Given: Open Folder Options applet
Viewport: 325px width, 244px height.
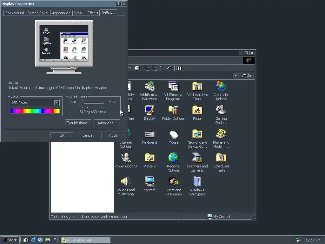Looking at the screenshot, I should click(173, 113).
